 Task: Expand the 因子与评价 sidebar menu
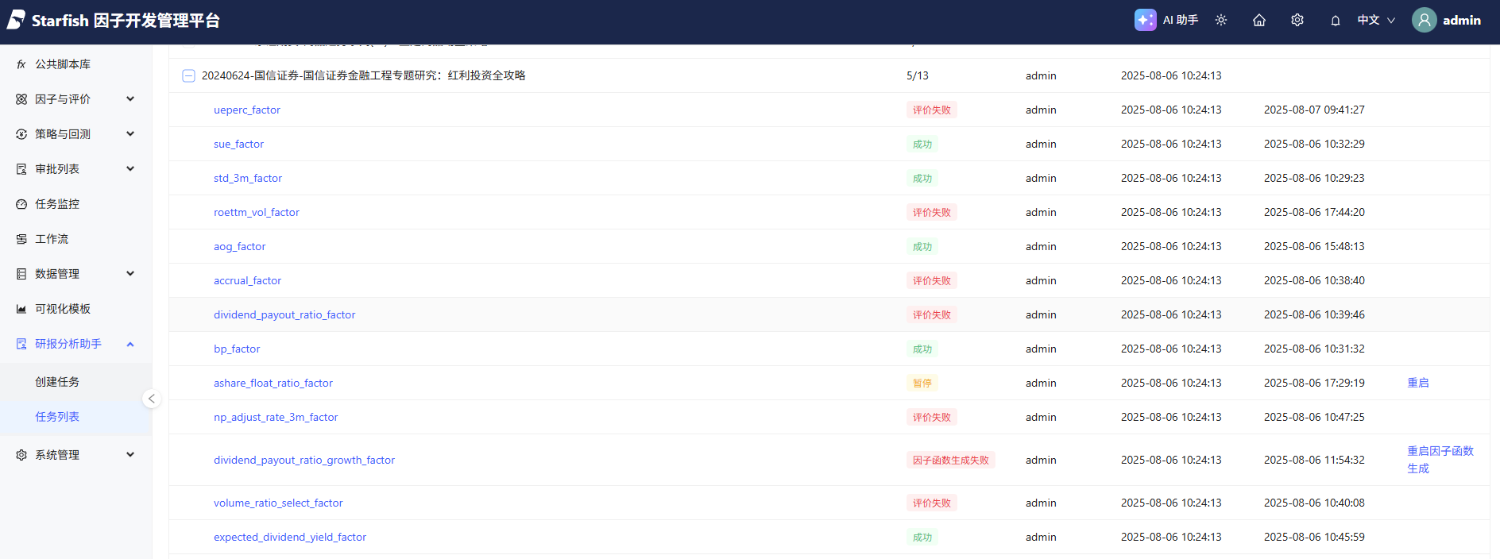pos(75,99)
